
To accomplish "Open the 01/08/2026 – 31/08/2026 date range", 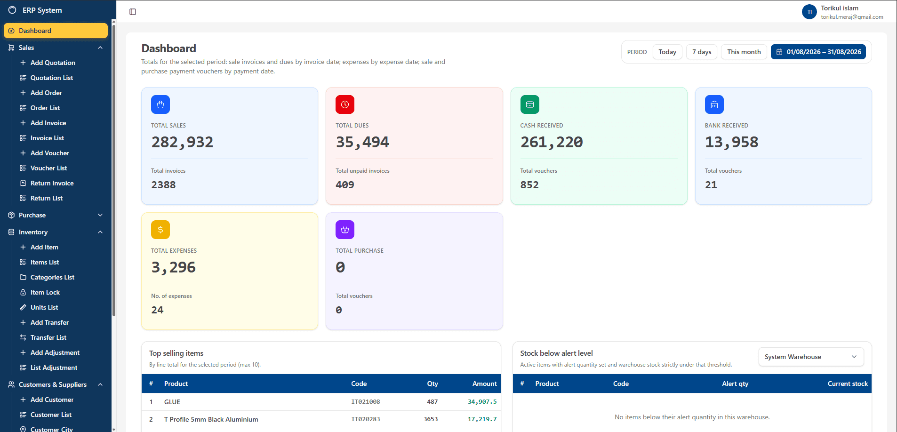I will coord(818,52).
